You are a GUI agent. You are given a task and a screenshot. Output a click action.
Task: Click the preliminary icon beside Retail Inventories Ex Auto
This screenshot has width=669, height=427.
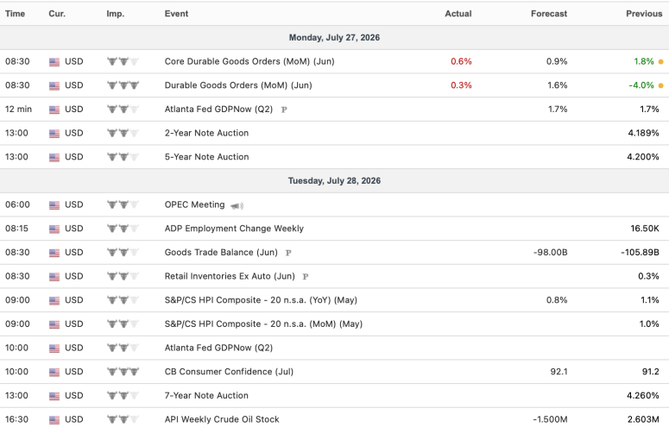(306, 277)
